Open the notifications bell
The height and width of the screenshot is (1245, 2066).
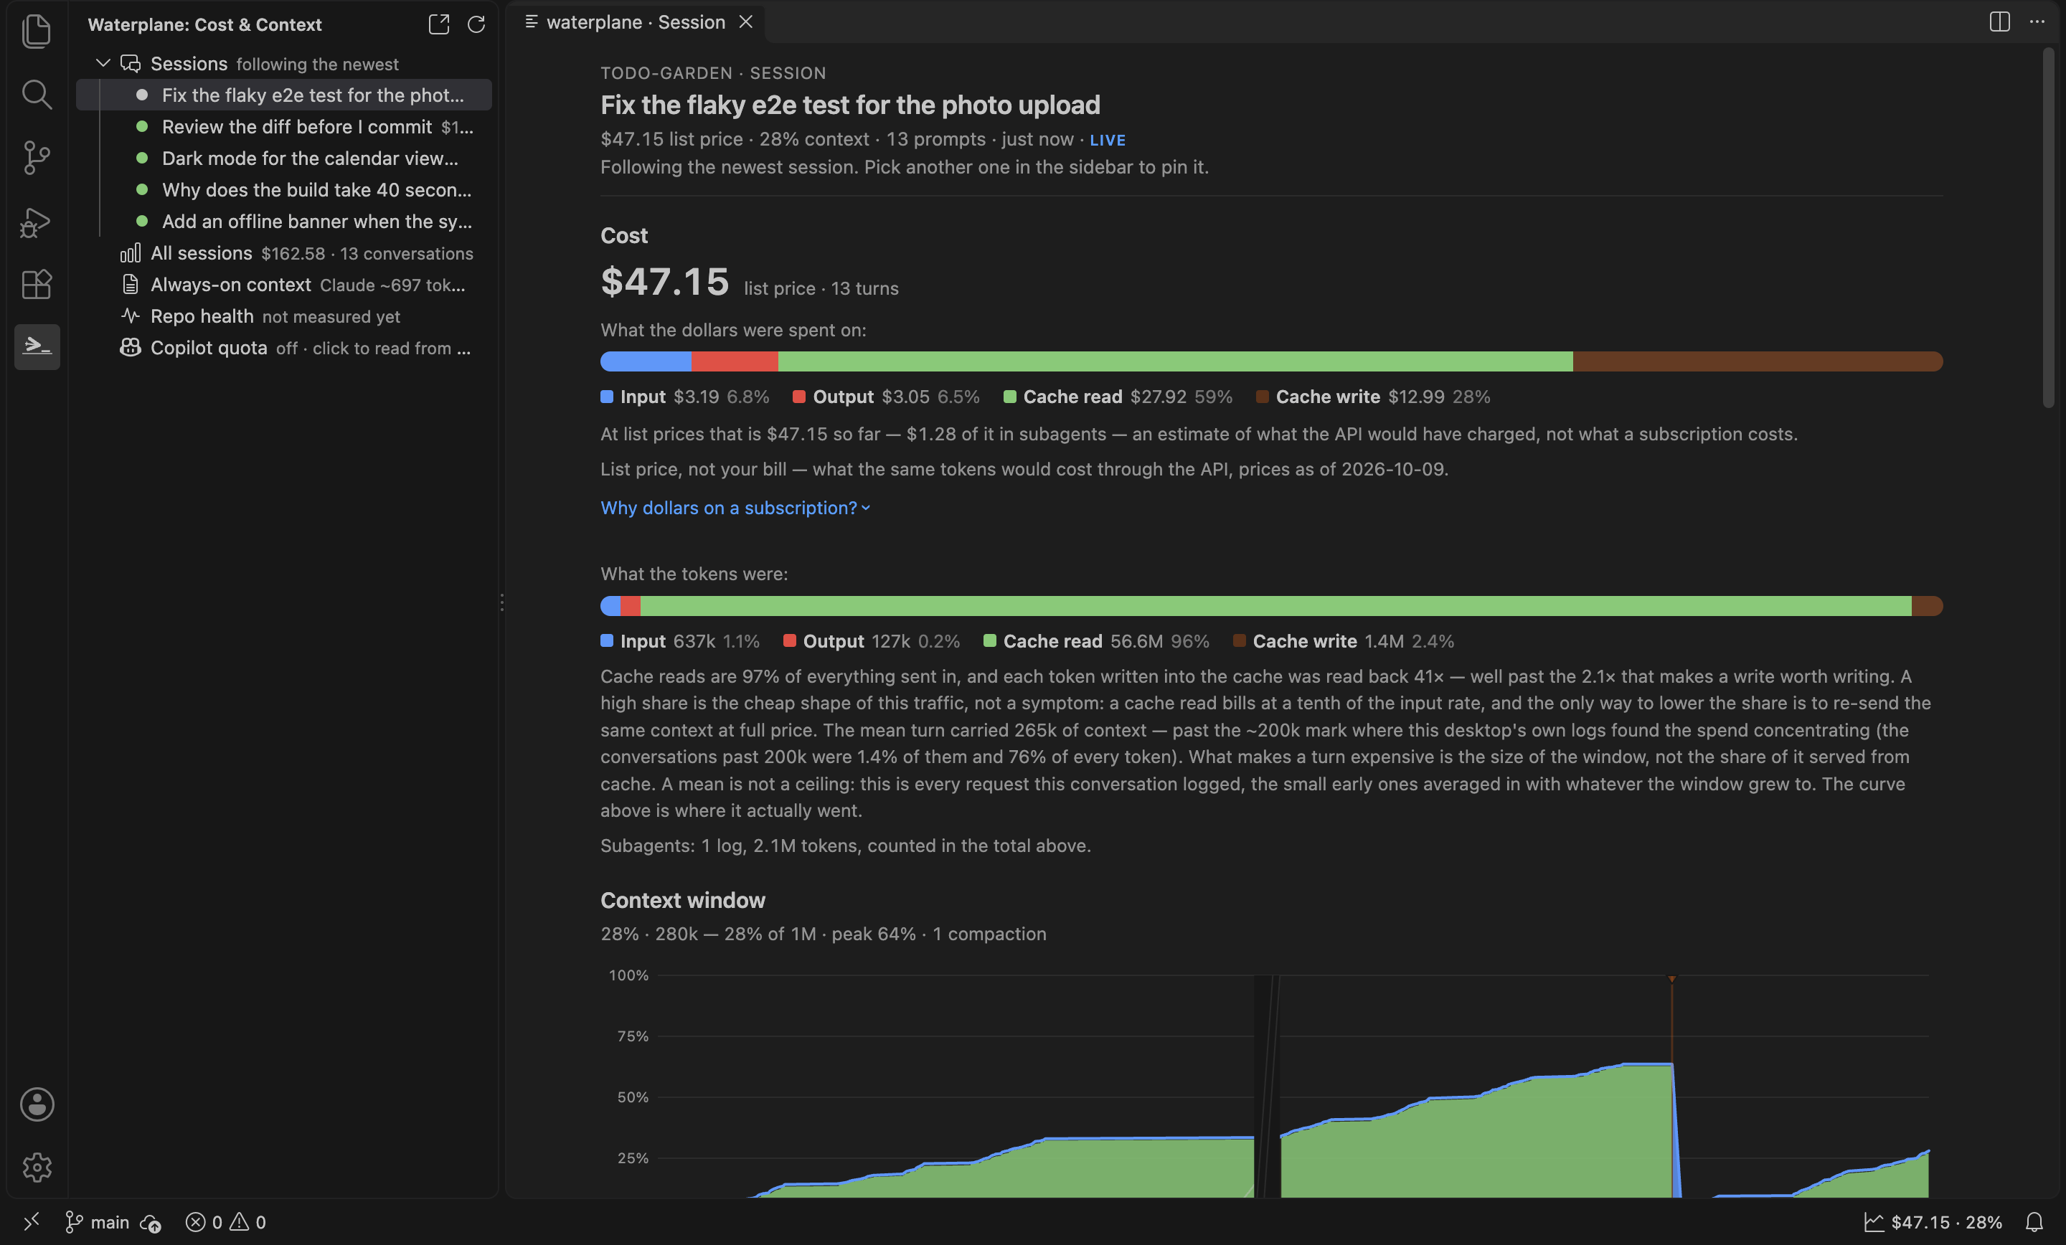tap(2034, 1222)
